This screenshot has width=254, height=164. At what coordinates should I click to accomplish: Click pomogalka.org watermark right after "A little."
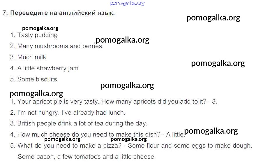[x=211, y=131]
